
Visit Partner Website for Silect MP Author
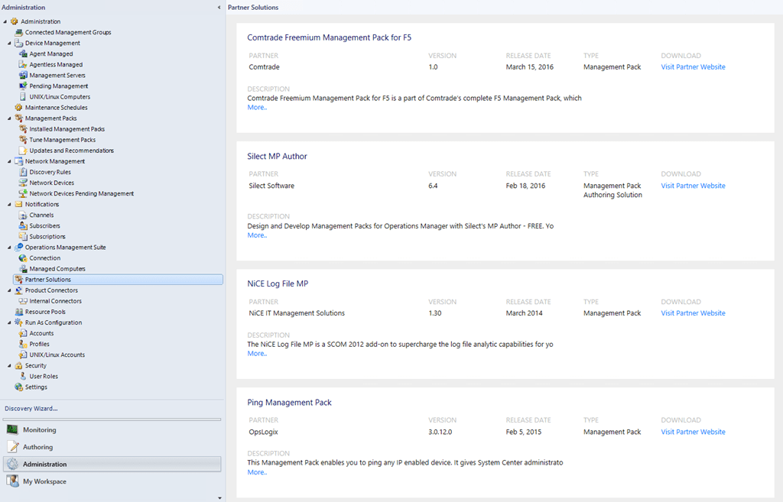(x=693, y=186)
